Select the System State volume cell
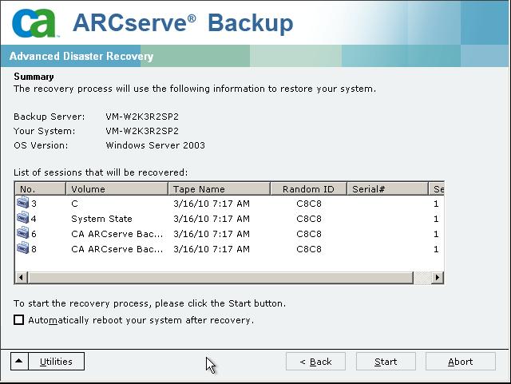511x384 pixels. [101, 219]
